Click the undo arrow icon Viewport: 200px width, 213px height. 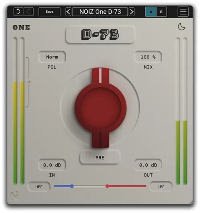coord(18,12)
